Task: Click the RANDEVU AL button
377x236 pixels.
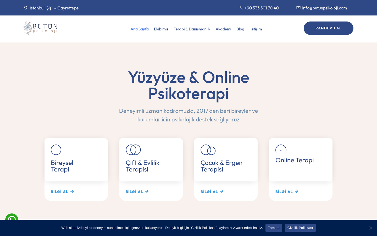Action: coord(329,28)
